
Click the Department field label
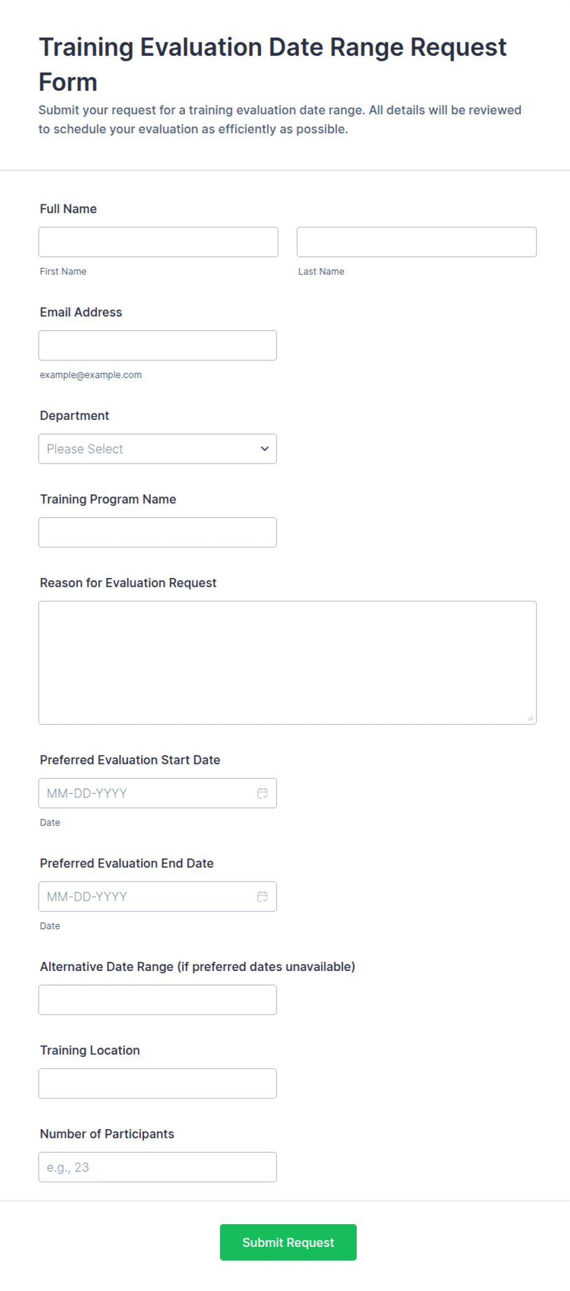74,416
